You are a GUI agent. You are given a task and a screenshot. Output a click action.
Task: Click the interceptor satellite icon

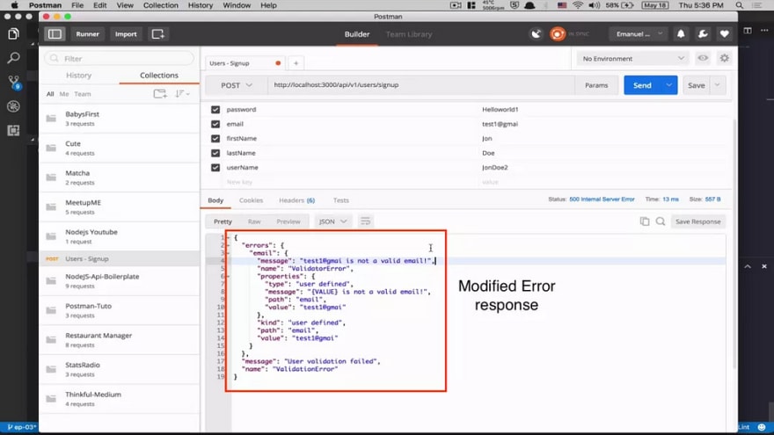(536, 34)
